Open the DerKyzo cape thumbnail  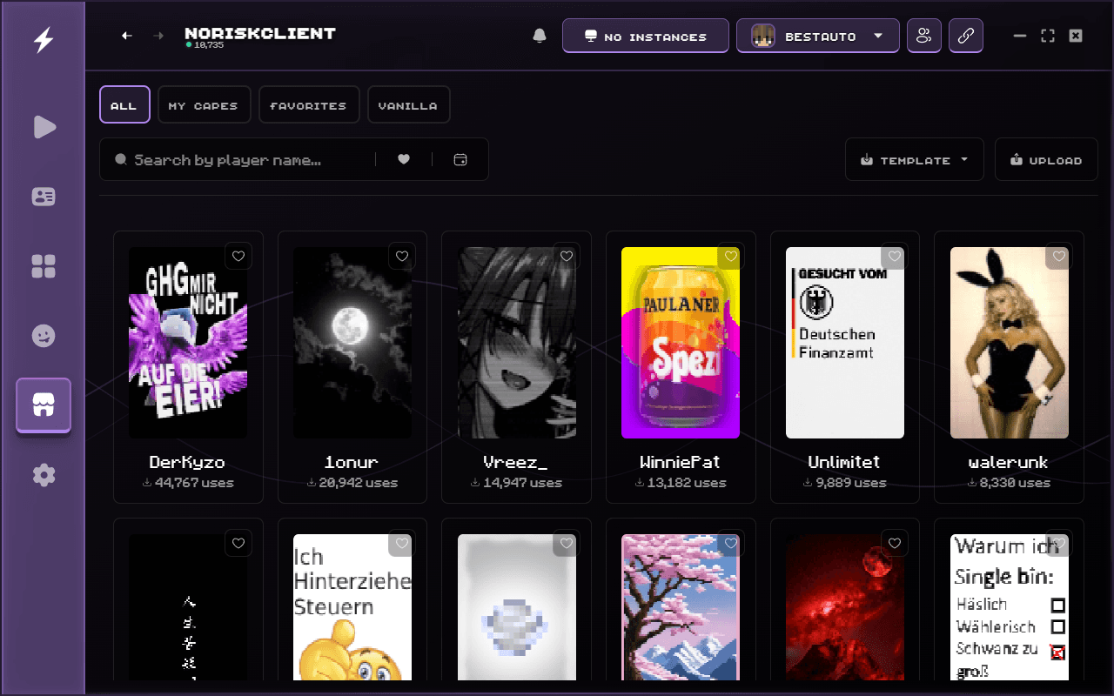tap(188, 343)
